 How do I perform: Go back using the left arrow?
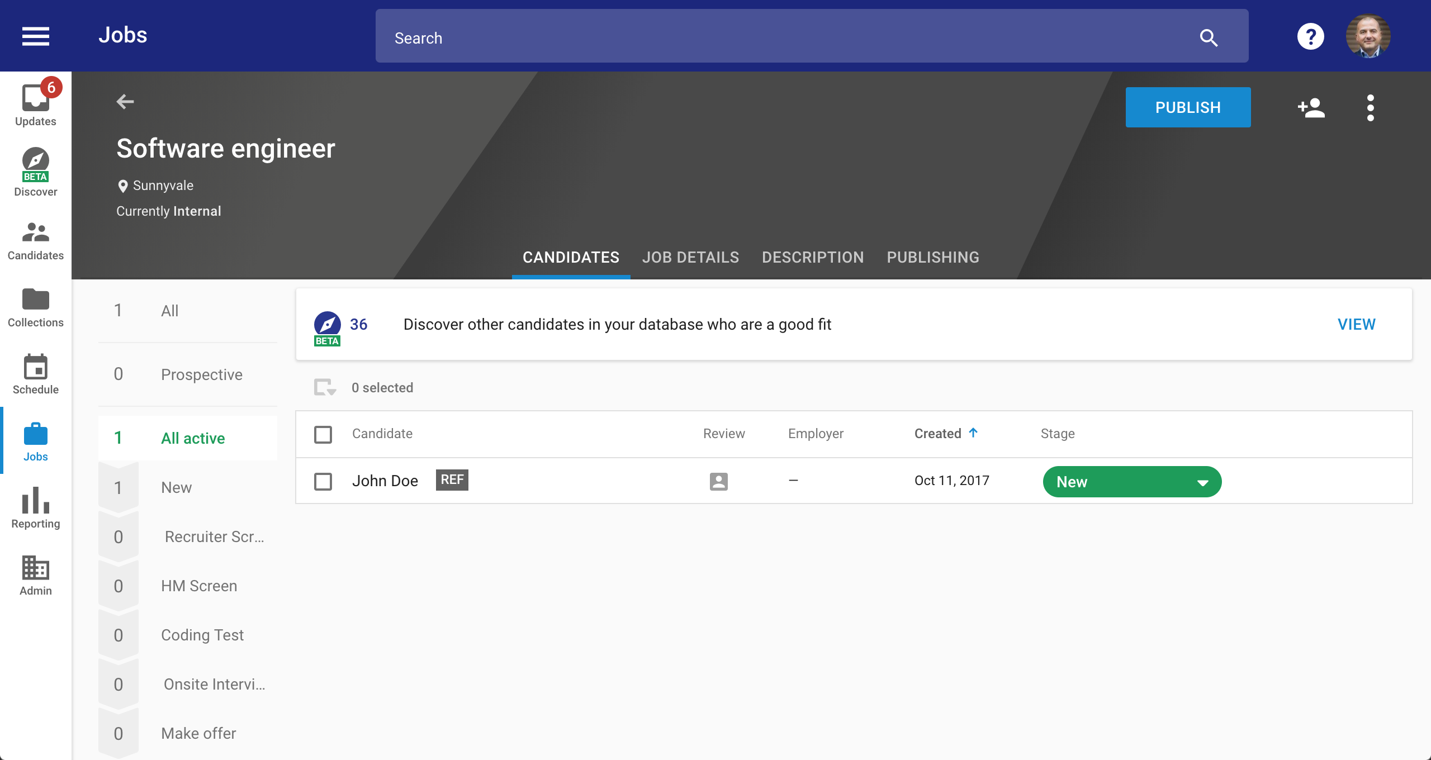pyautogui.click(x=125, y=102)
